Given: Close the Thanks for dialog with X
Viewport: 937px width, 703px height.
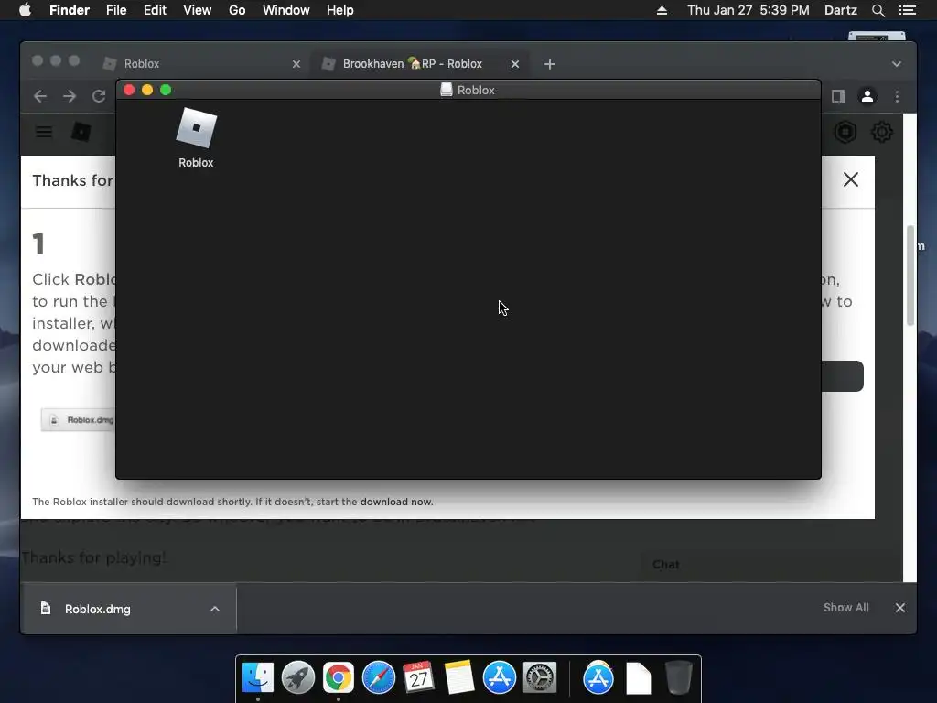Looking at the screenshot, I should (850, 179).
